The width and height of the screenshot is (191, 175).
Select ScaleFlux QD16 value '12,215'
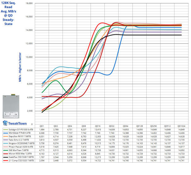click(98, 157)
